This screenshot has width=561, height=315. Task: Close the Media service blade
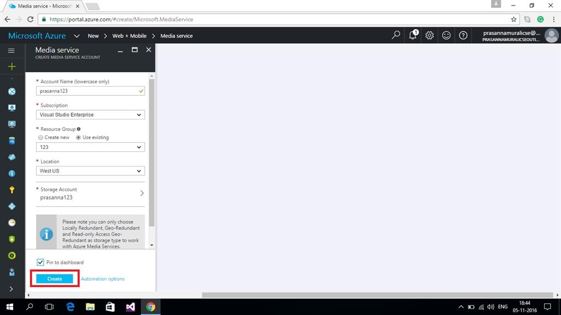point(148,50)
